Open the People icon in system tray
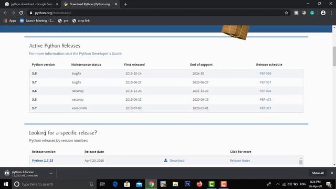The width and height of the screenshot is (336, 189). tap(269, 184)
